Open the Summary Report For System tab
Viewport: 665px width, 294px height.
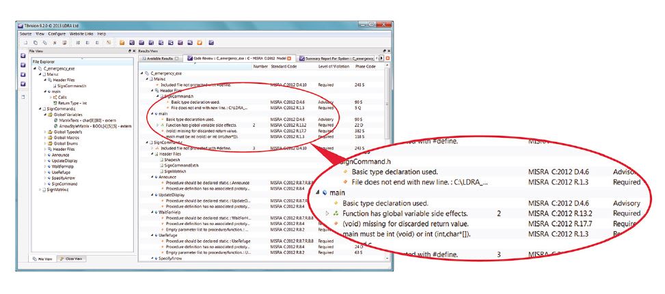[x=336, y=59]
